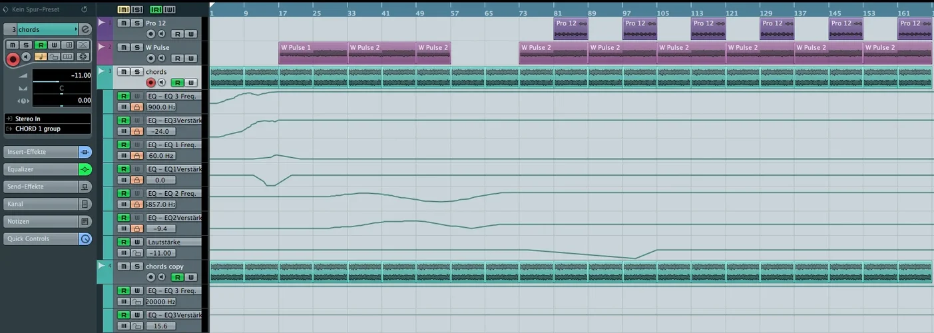Toggle the musical timebase note icon in the inspector

pyautogui.click(x=40, y=57)
